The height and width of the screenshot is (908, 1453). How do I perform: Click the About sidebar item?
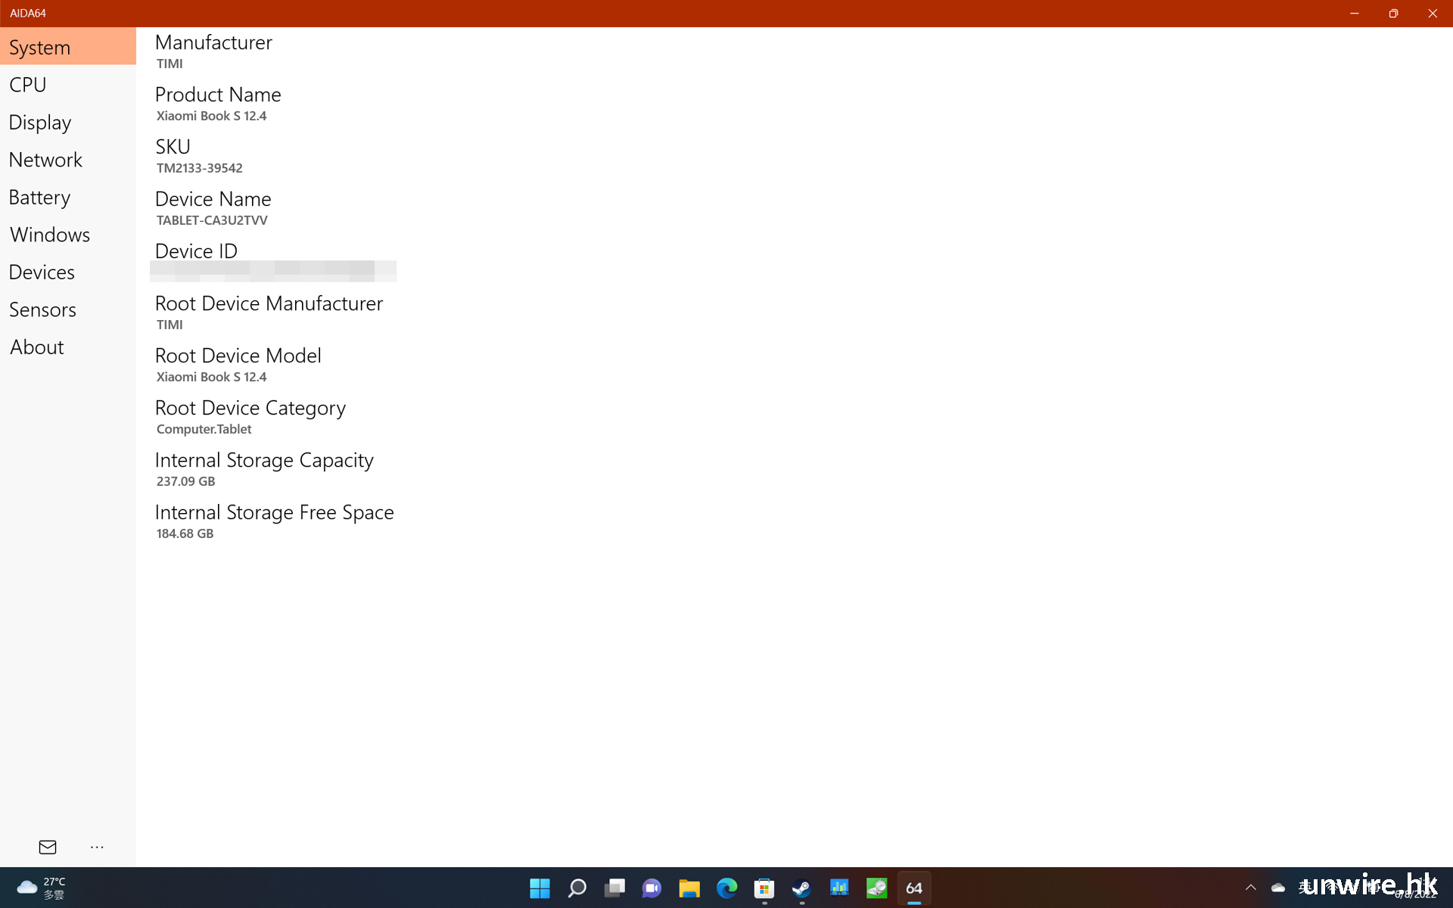click(36, 347)
